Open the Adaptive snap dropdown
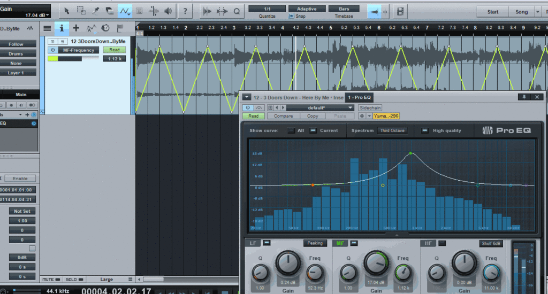548x294 pixels. [307, 9]
